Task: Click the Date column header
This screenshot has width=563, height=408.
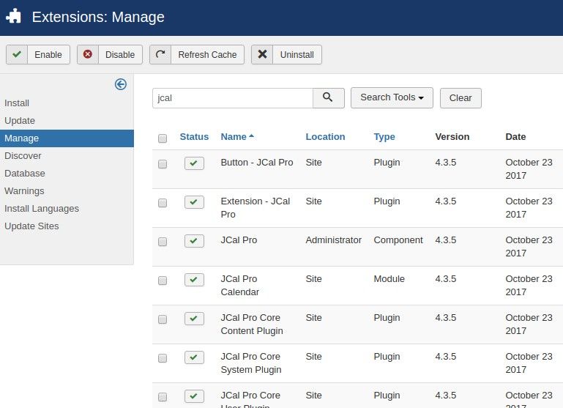Action: [x=515, y=137]
